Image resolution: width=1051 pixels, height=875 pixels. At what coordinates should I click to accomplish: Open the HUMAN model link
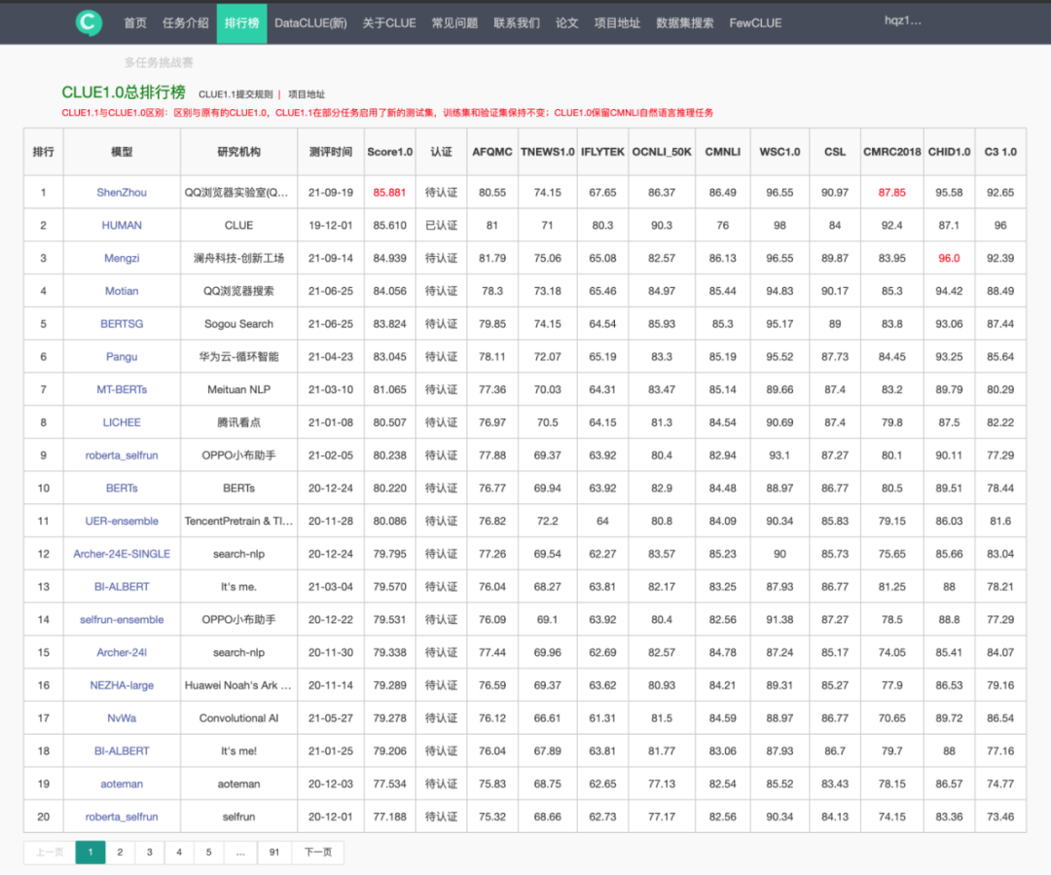point(122,225)
